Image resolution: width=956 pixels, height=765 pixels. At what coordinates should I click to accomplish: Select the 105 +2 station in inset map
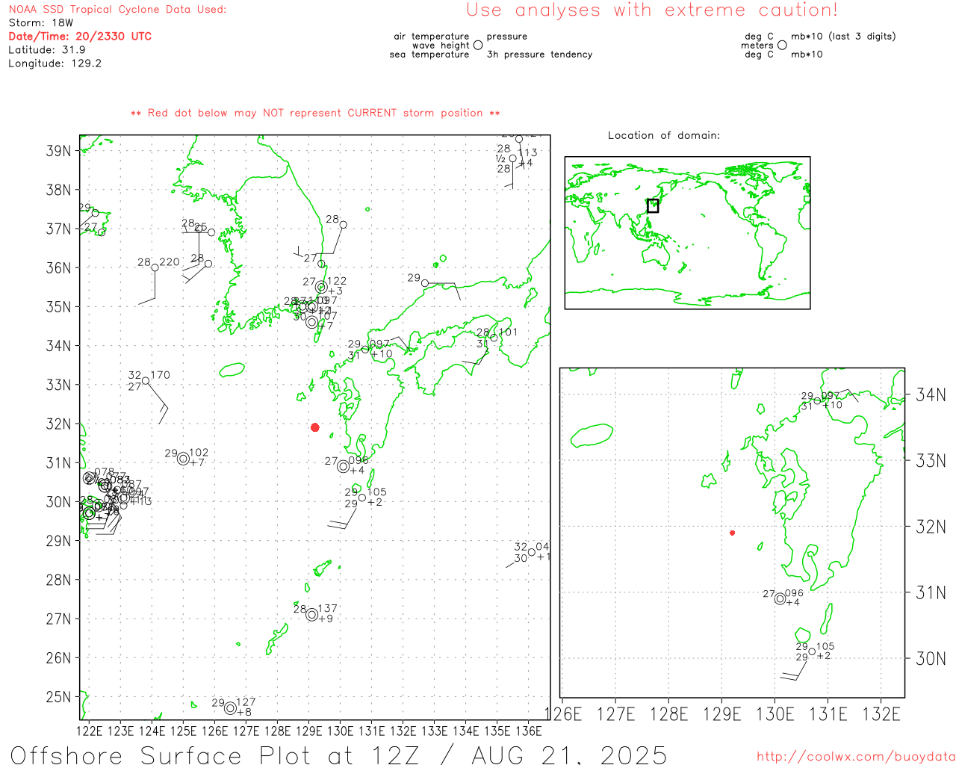coord(812,651)
